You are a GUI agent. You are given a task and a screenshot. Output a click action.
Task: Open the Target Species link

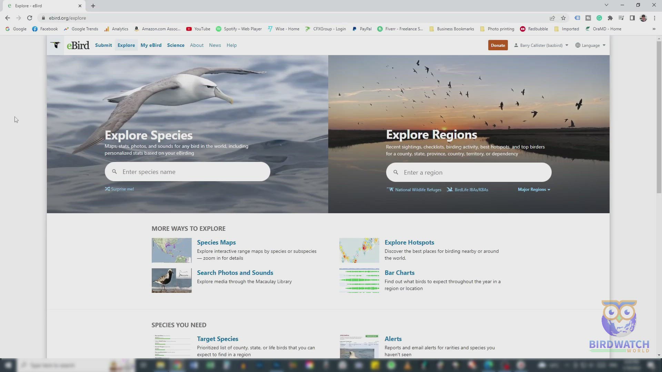click(x=218, y=339)
